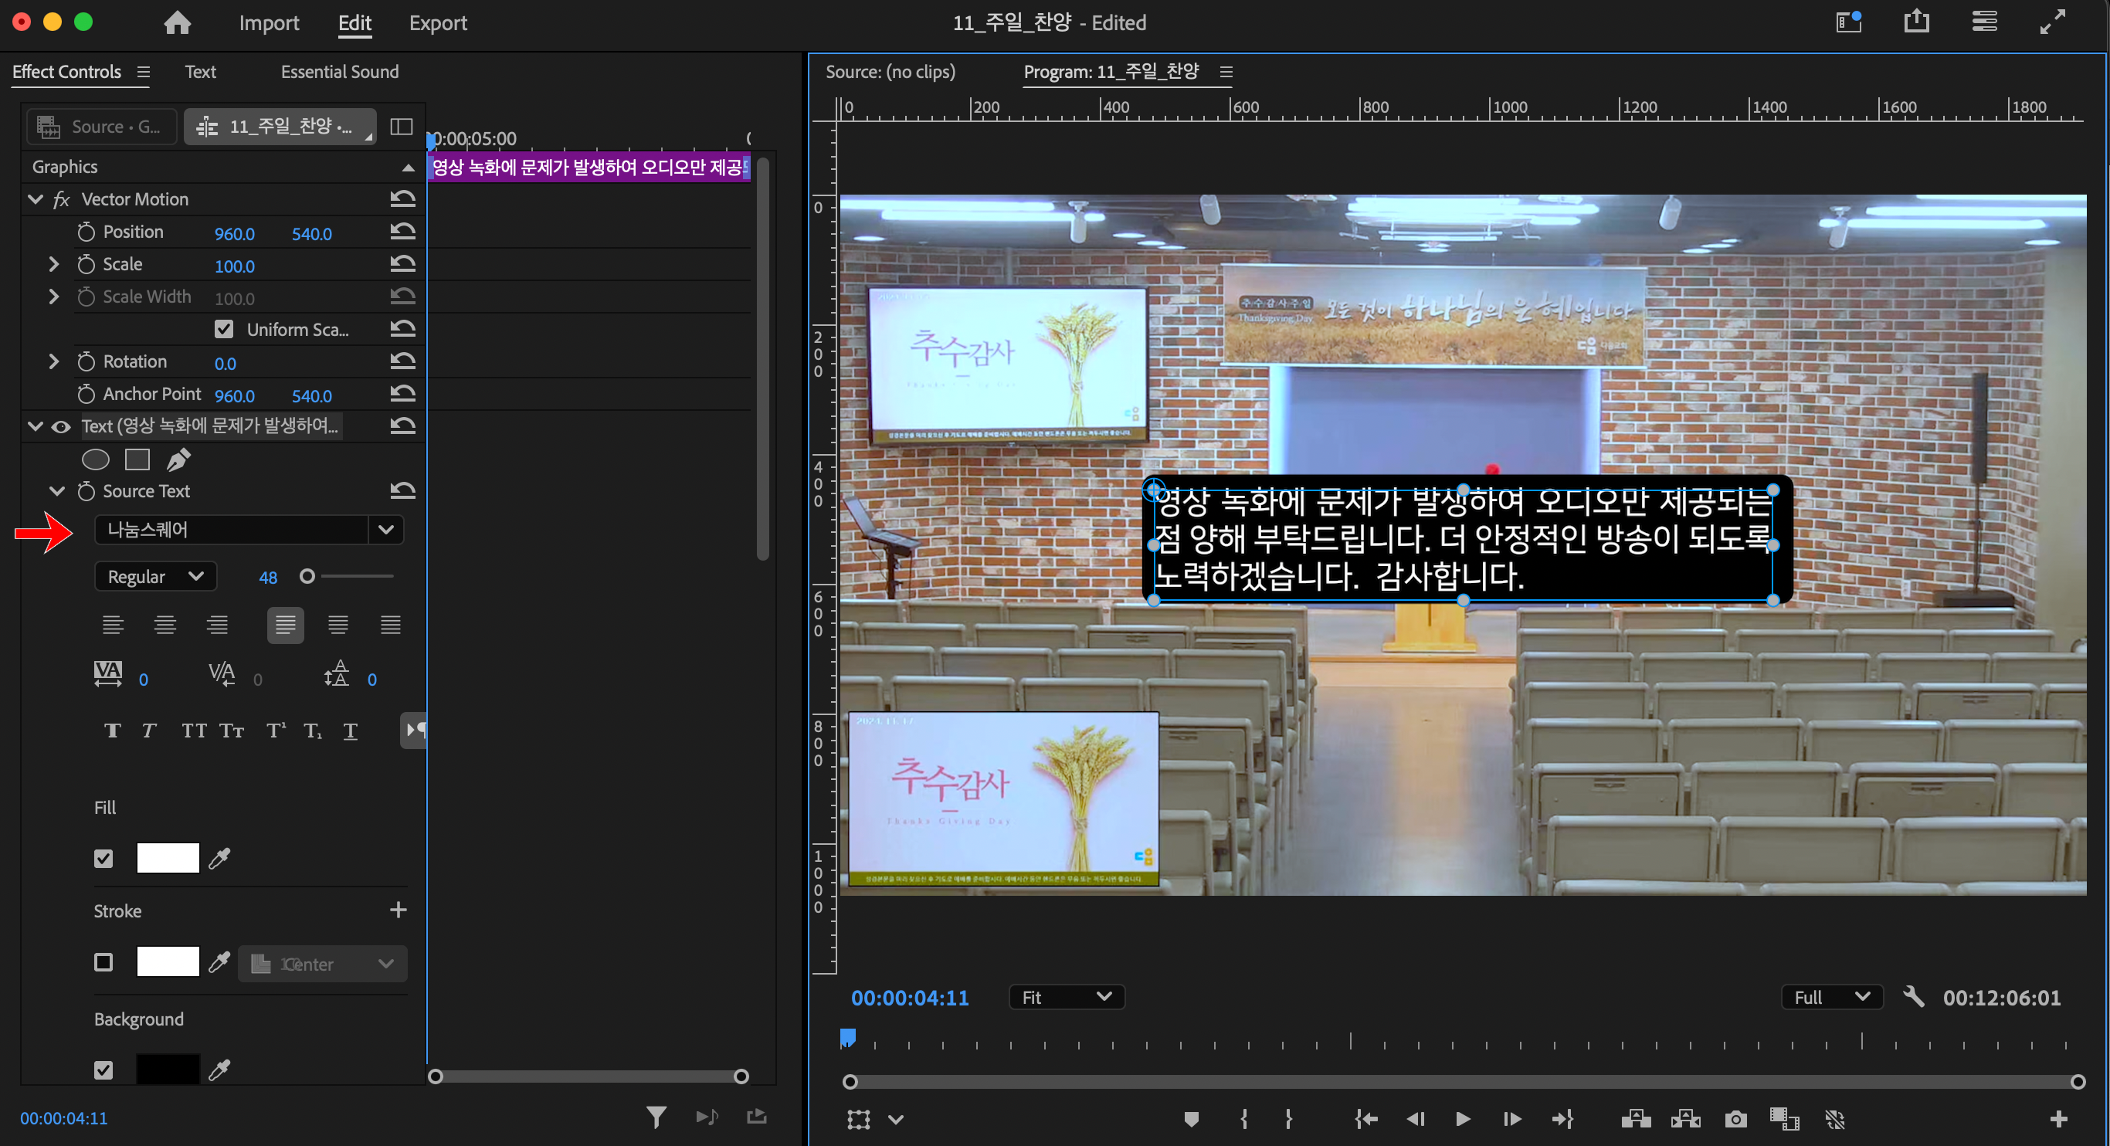Click the Fill color eyedropper
The width and height of the screenshot is (2110, 1146).
(219, 858)
